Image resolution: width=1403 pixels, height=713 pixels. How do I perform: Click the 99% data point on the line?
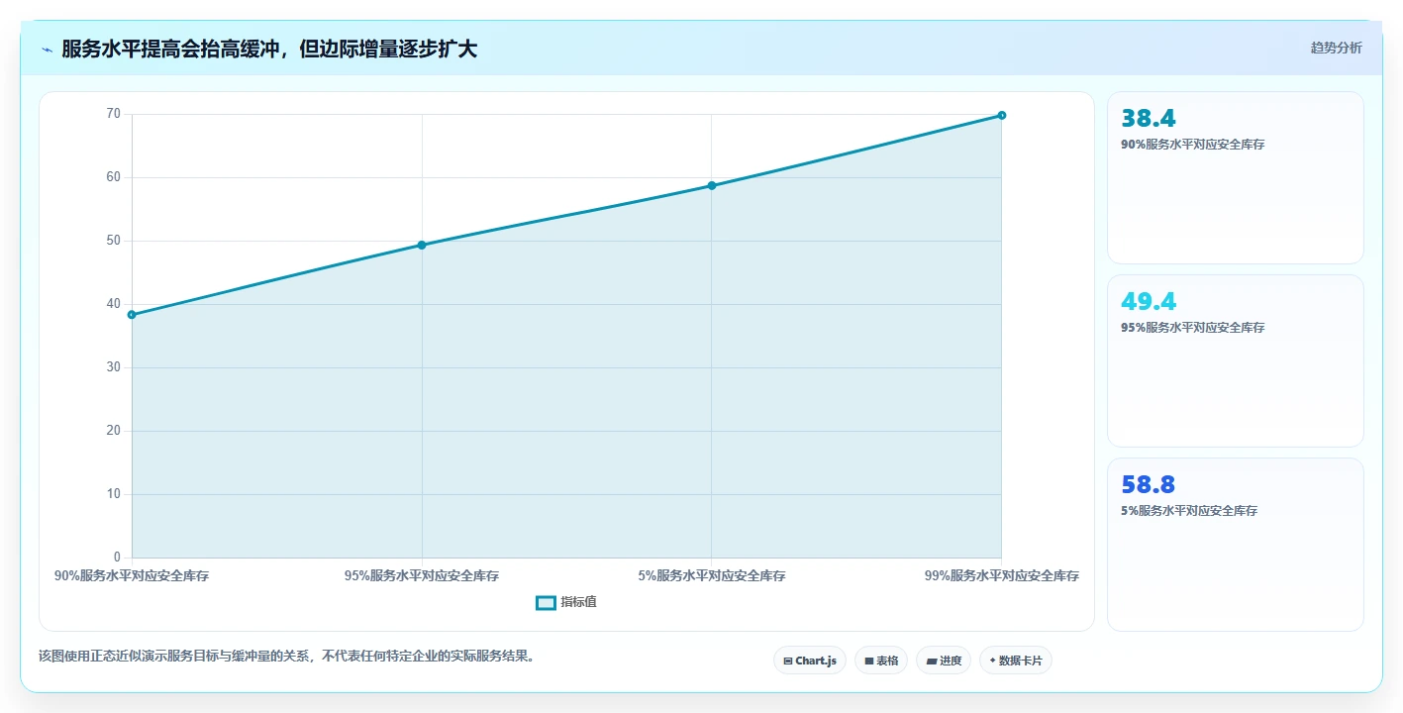click(1002, 116)
